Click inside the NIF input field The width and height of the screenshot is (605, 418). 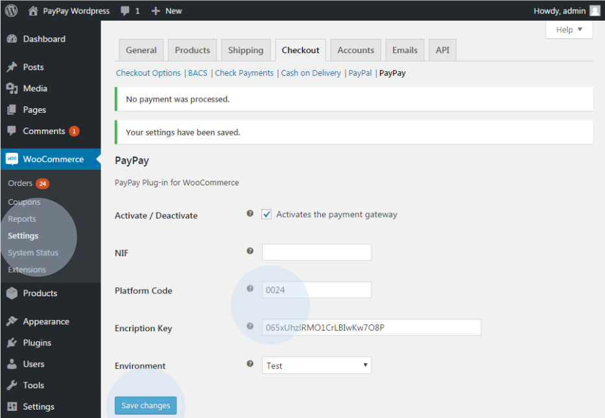(316, 252)
